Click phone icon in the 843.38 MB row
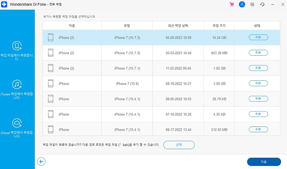Image resolution: width=287 pixels, height=169 pixels. [51, 53]
